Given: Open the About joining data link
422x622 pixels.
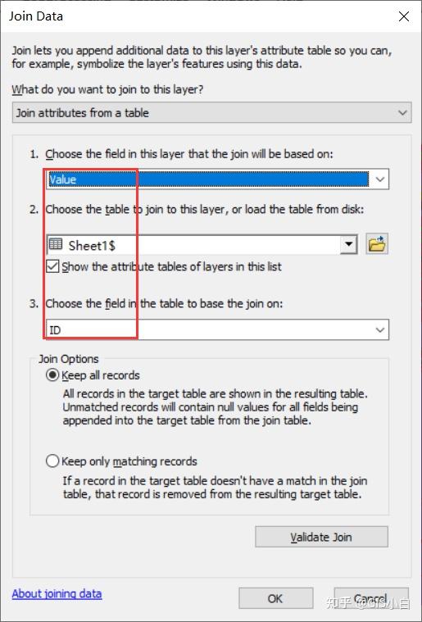Looking at the screenshot, I should pyautogui.click(x=57, y=593).
